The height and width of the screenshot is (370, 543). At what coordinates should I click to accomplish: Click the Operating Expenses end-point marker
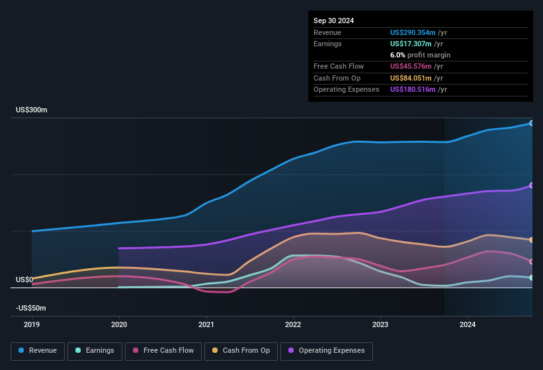point(532,186)
